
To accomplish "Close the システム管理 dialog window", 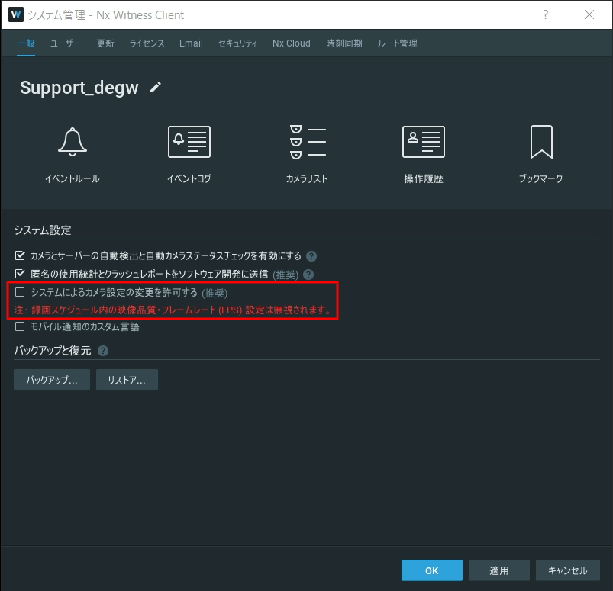I will tap(589, 14).
